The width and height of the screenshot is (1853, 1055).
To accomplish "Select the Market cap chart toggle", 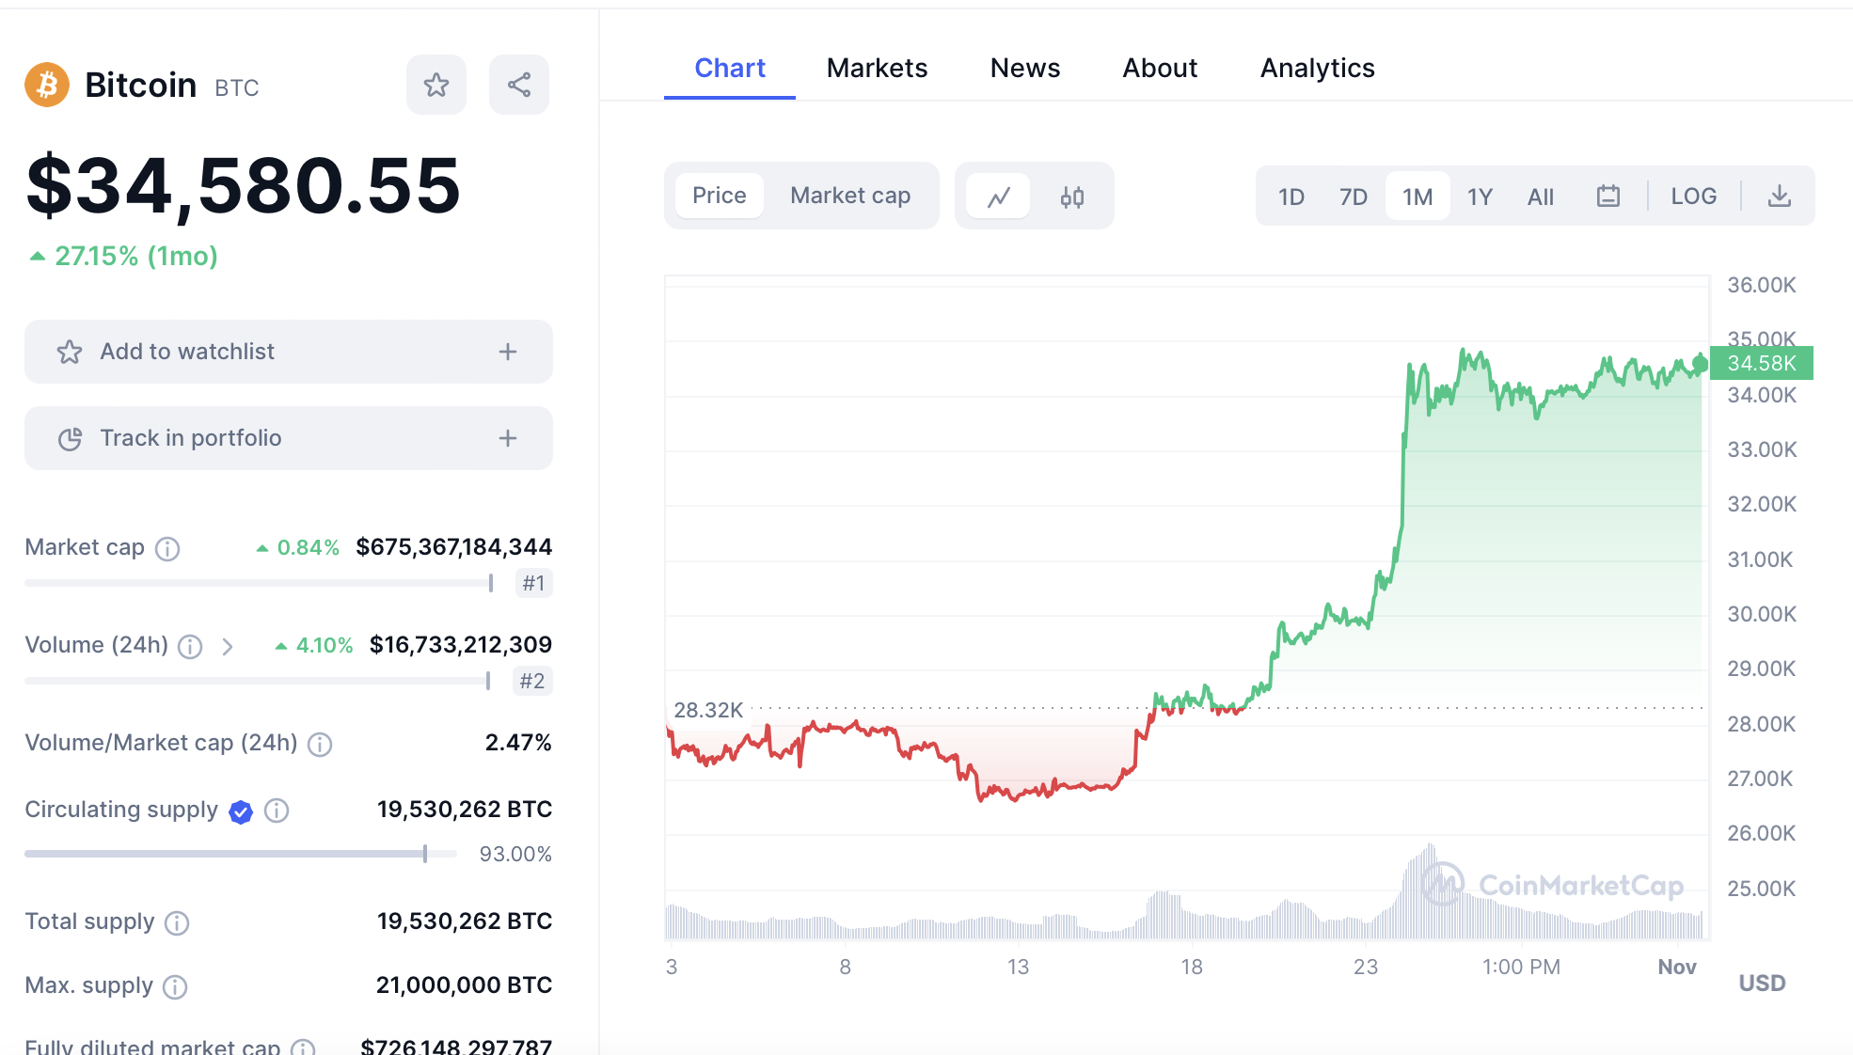I will coord(849,196).
